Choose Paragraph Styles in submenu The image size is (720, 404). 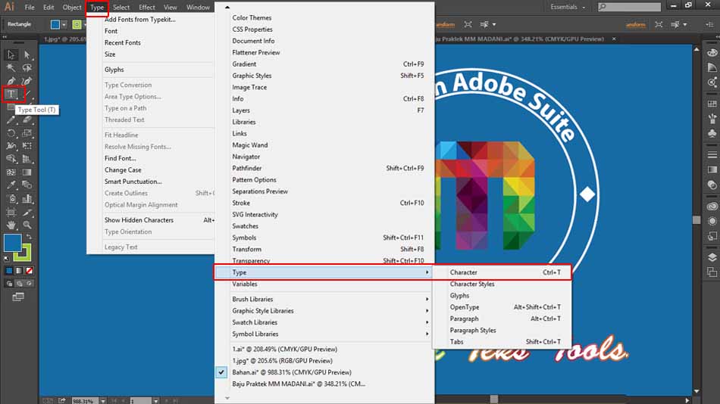pos(502,330)
